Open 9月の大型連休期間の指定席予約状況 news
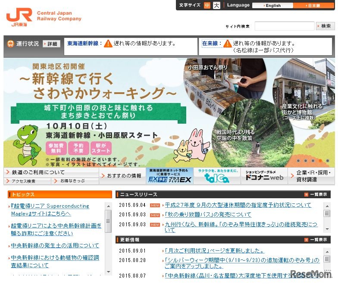 pos(238,205)
